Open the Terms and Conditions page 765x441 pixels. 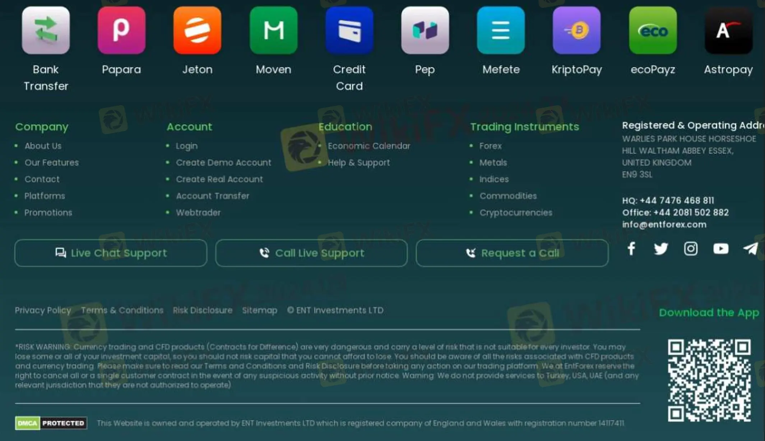pyautogui.click(x=121, y=310)
